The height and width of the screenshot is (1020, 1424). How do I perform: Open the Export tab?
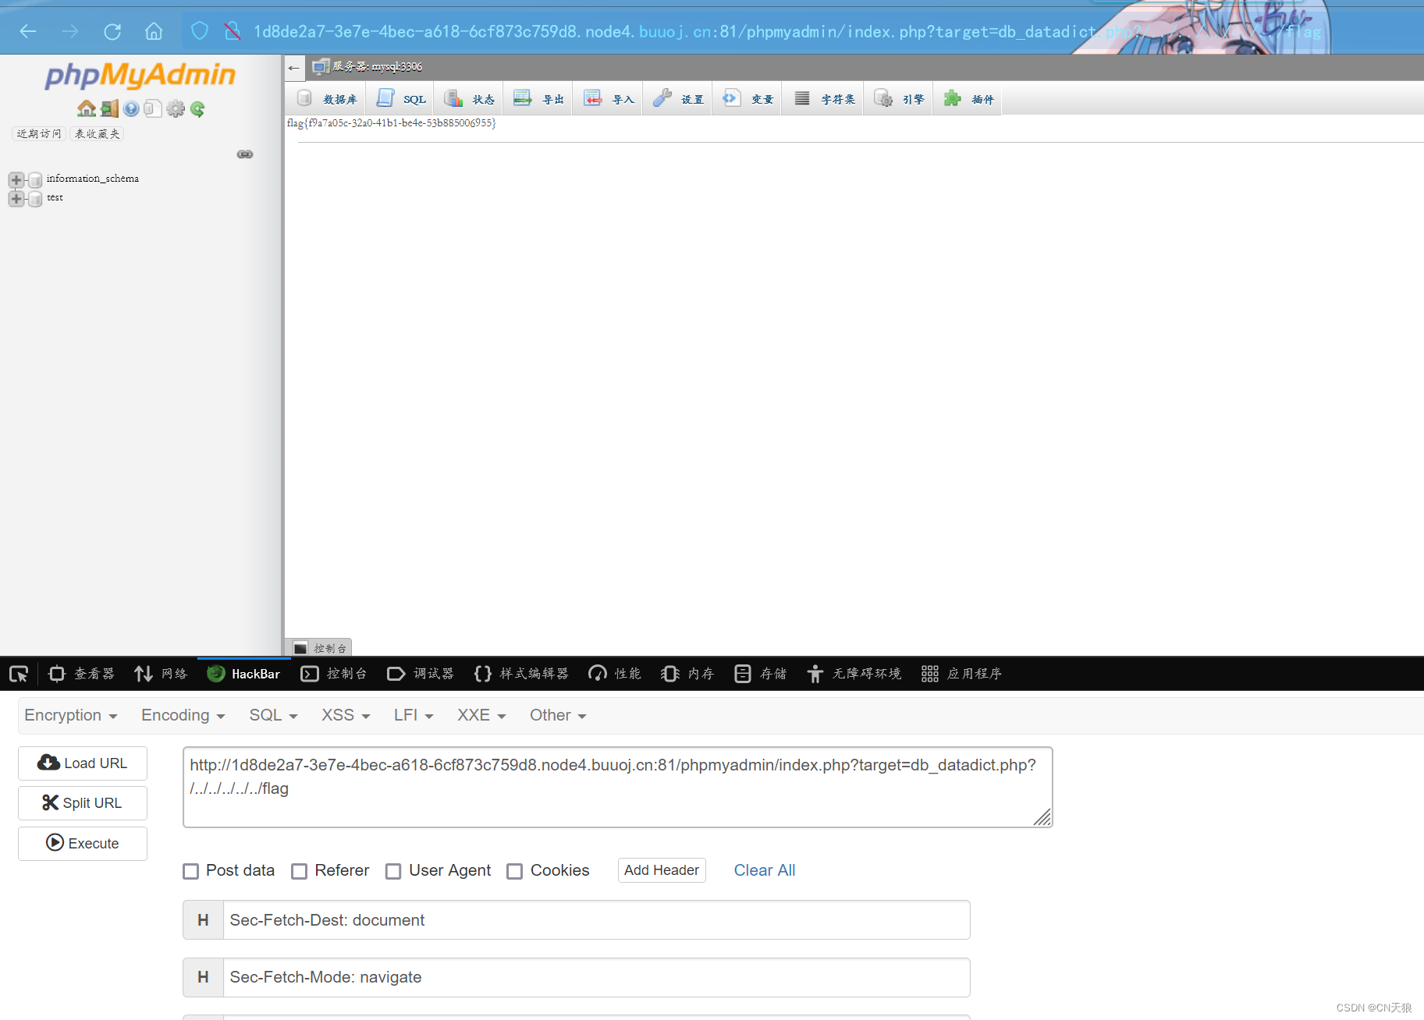click(x=538, y=99)
